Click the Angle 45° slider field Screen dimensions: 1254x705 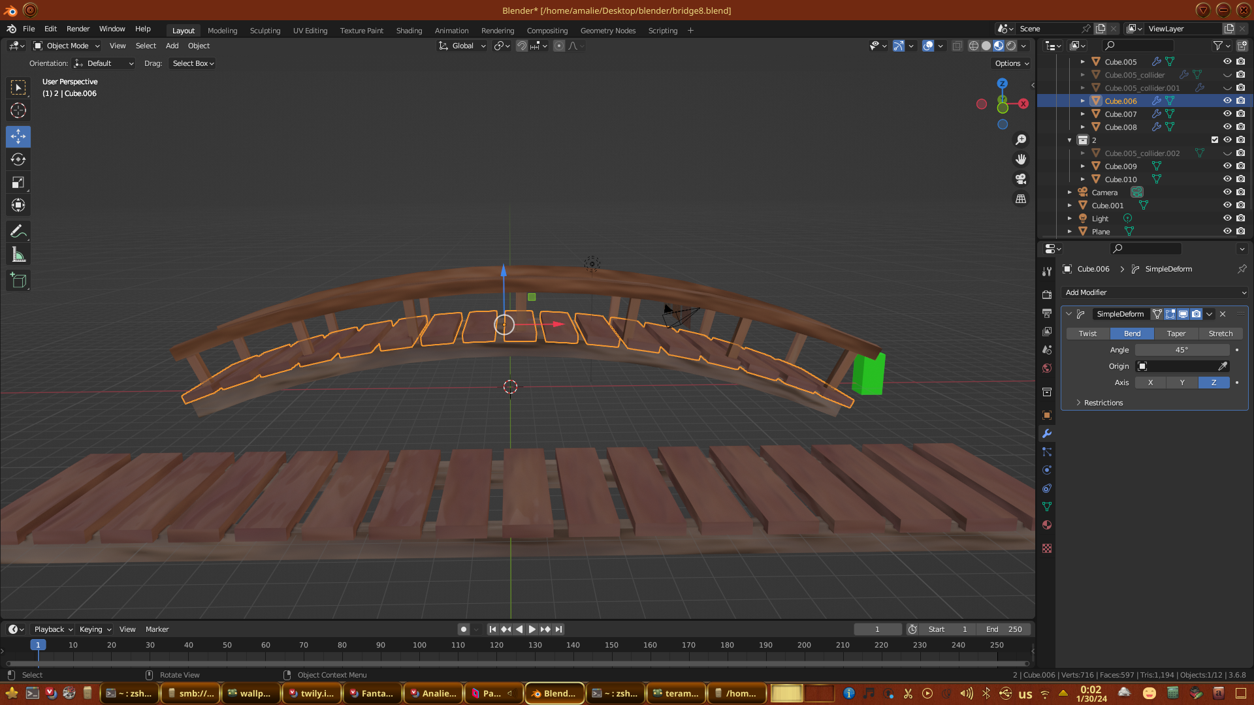[x=1182, y=350]
